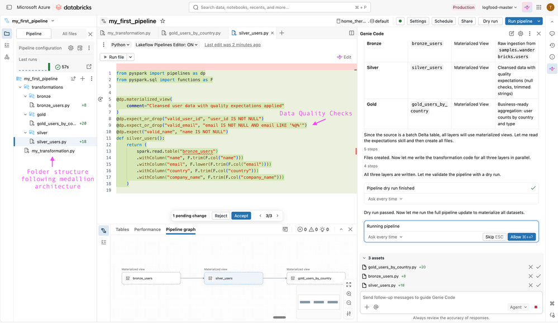The image size is (558, 323).
Task: Open the Tables tab
Action: point(122,229)
